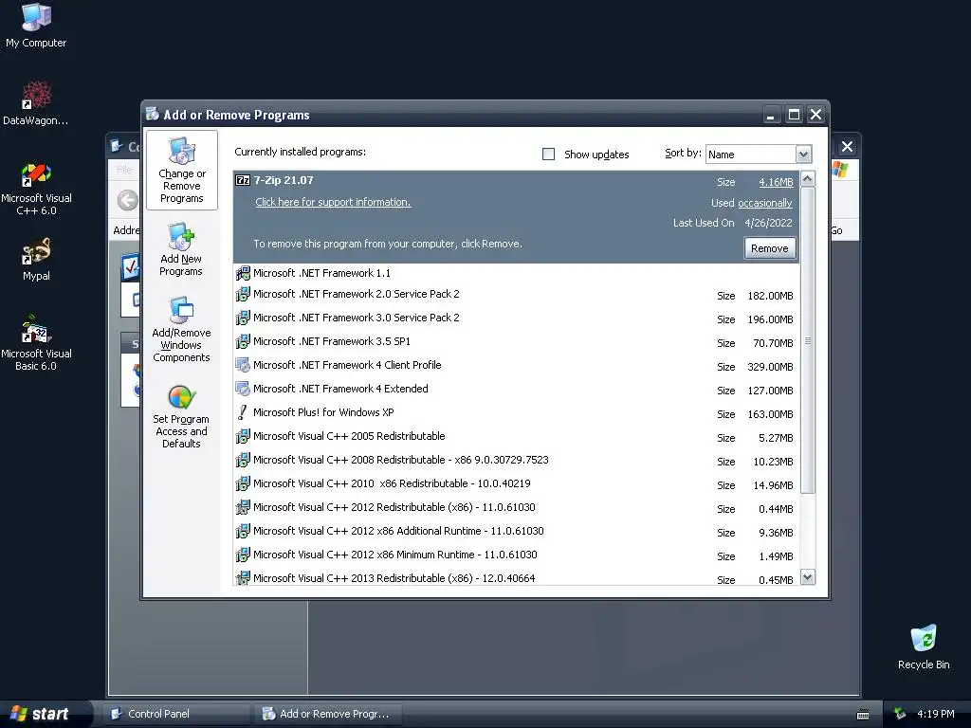Select Visual C++ 2008 Redistributable x86 9.0.30729.7523
The width and height of the screenshot is (971, 728).
point(517,460)
